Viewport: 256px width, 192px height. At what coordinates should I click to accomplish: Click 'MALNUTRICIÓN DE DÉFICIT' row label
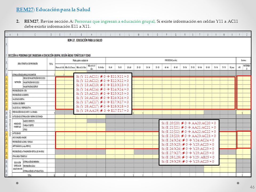pyautogui.click(x=30, y=87)
